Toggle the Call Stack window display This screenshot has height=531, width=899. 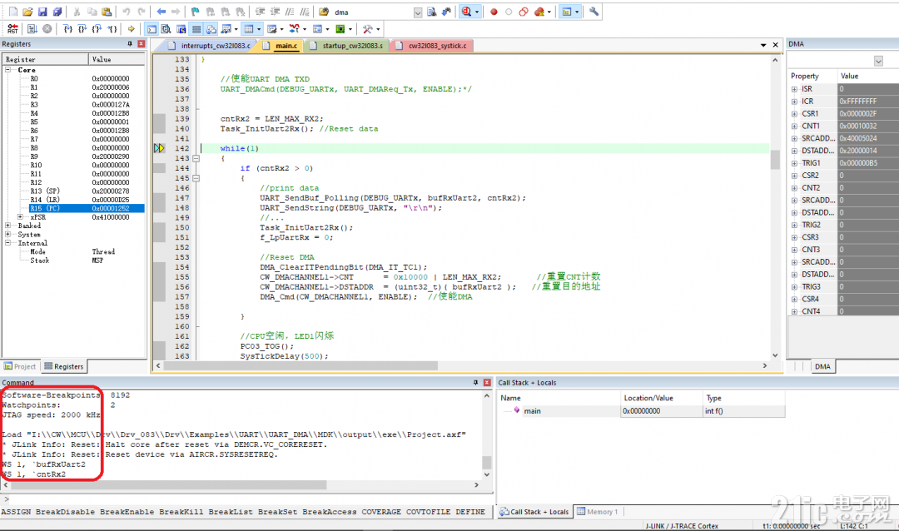tap(211, 28)
